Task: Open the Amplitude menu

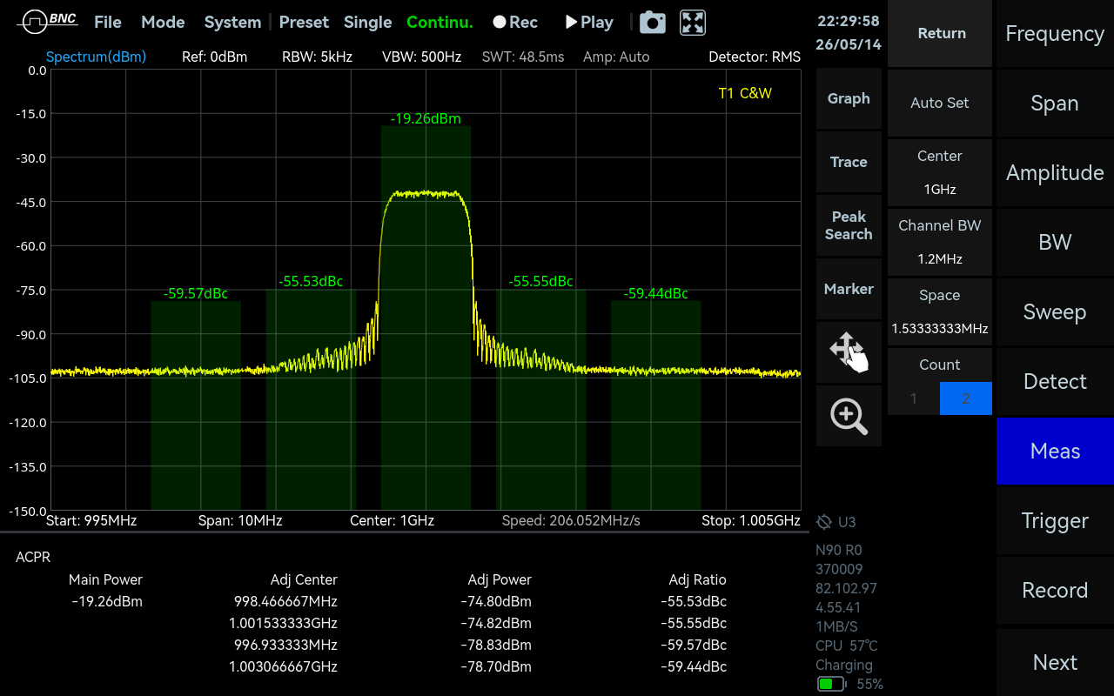Action: pyautogui.click(x=1055, y=172)
